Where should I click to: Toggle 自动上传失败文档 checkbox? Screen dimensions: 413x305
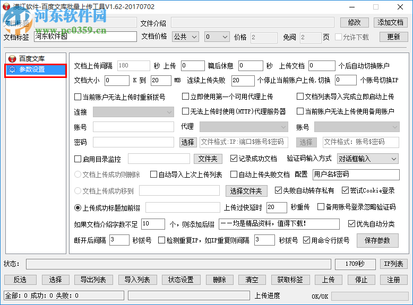coord(234,175)
